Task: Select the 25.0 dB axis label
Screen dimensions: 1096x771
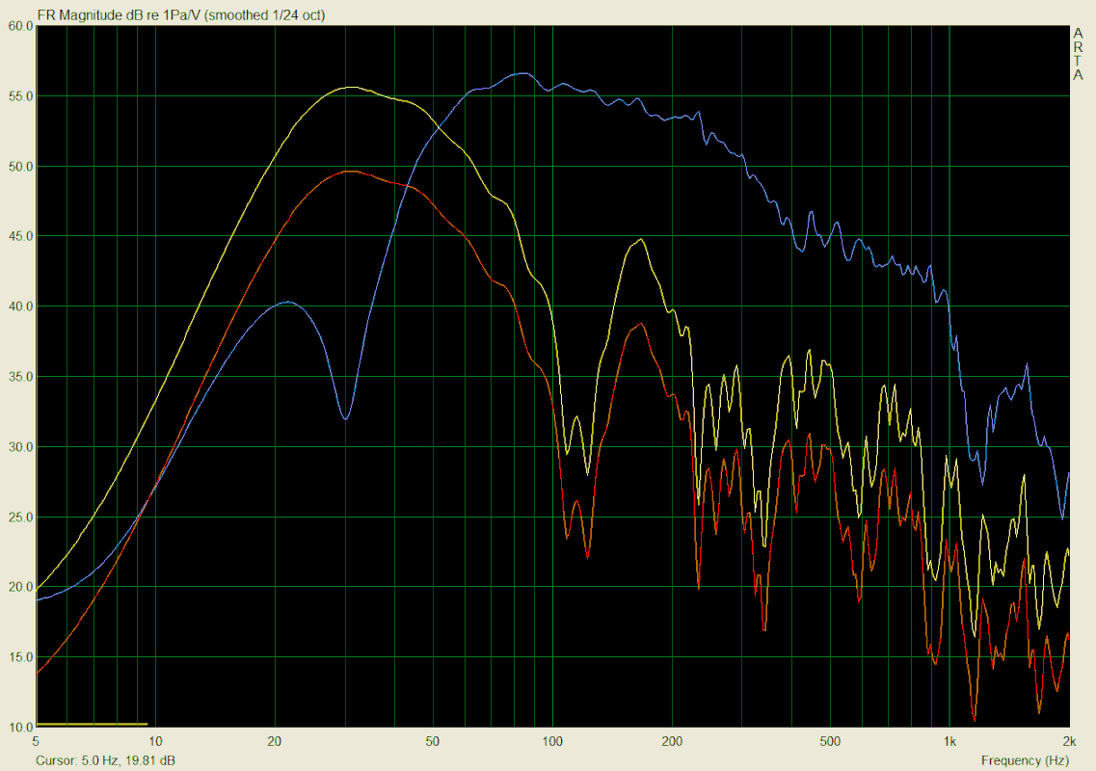Action: tap(20, 518)
